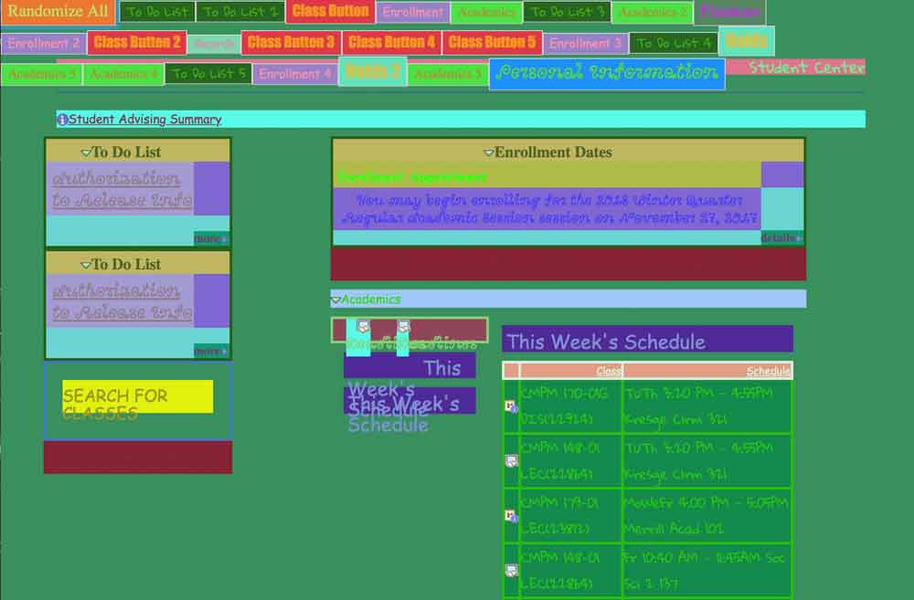Click the Search for Classes button
This screenshot has height=600, width=914.
[x=138, y=396]
